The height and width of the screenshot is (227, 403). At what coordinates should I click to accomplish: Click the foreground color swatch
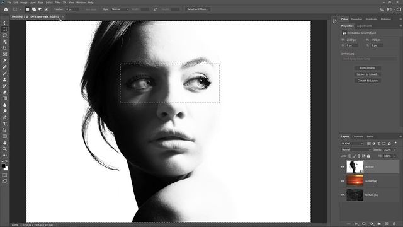coord(3,166)
